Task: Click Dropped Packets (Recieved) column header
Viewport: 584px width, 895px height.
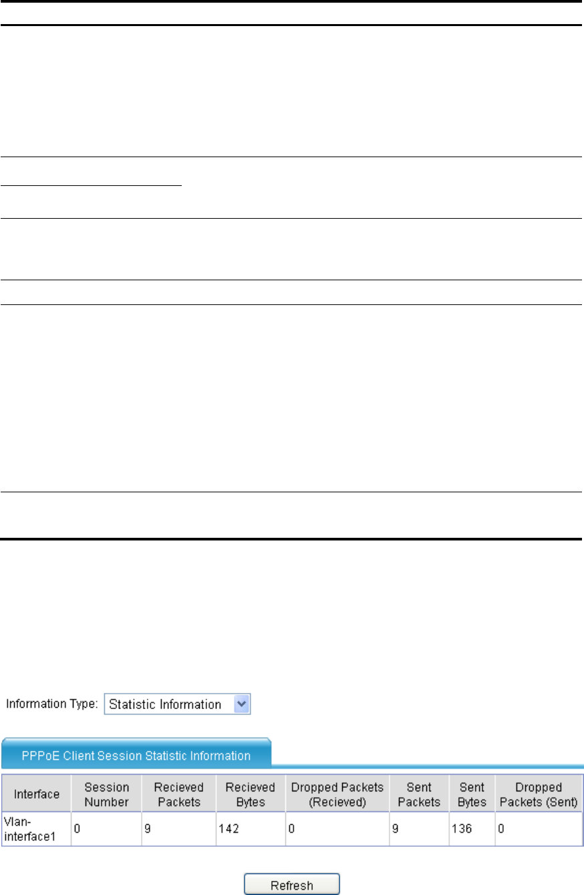Action: [337, 794]
